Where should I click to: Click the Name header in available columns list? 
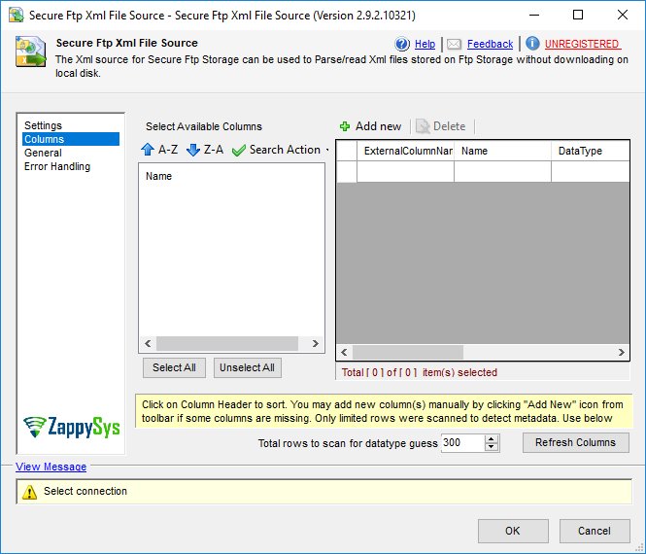pos(158,176)
